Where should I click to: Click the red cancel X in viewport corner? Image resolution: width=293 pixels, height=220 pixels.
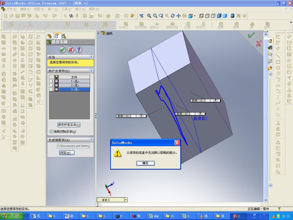259,44
